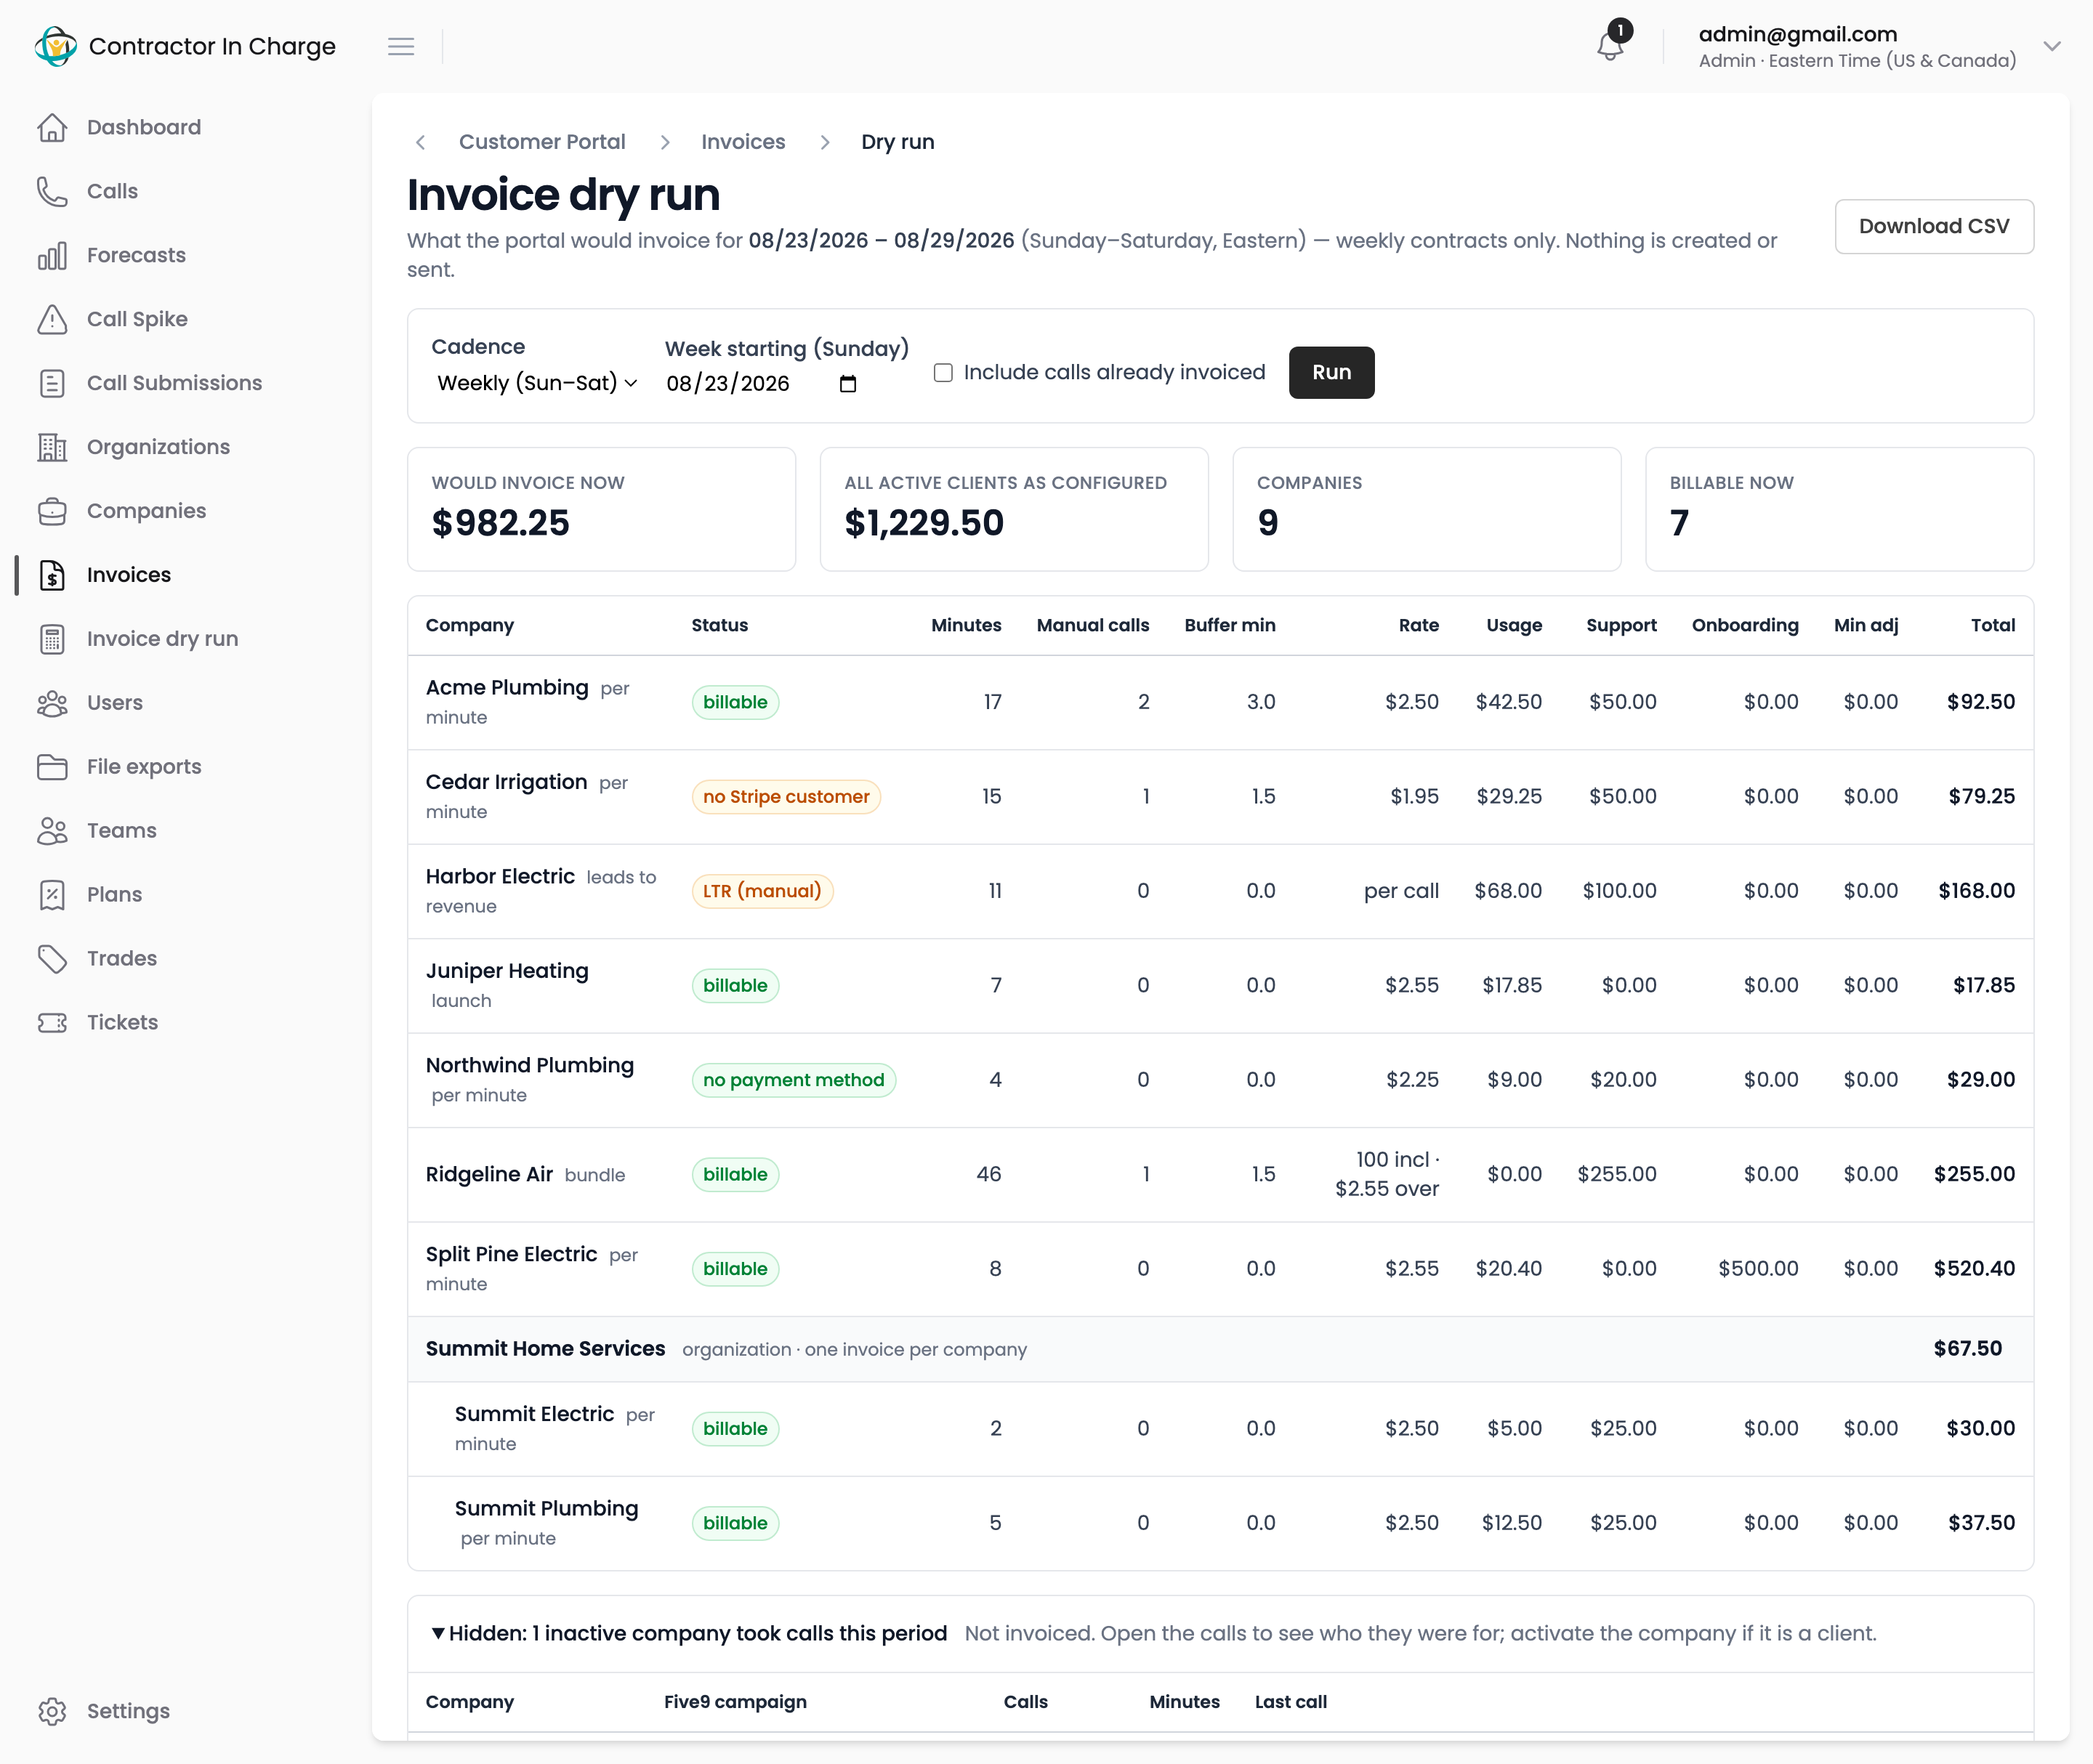Select Tickets in the sidebar
2093x1764 pixels.
point(122,1022)
